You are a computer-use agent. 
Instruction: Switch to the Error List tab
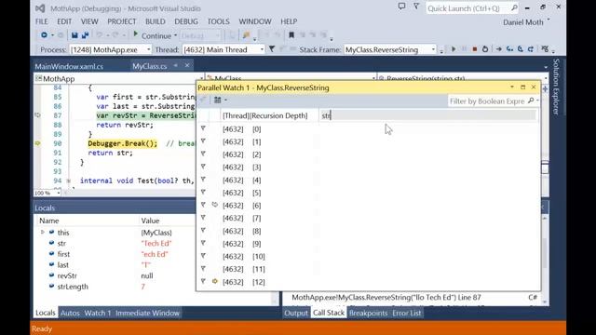click(407, 313)
